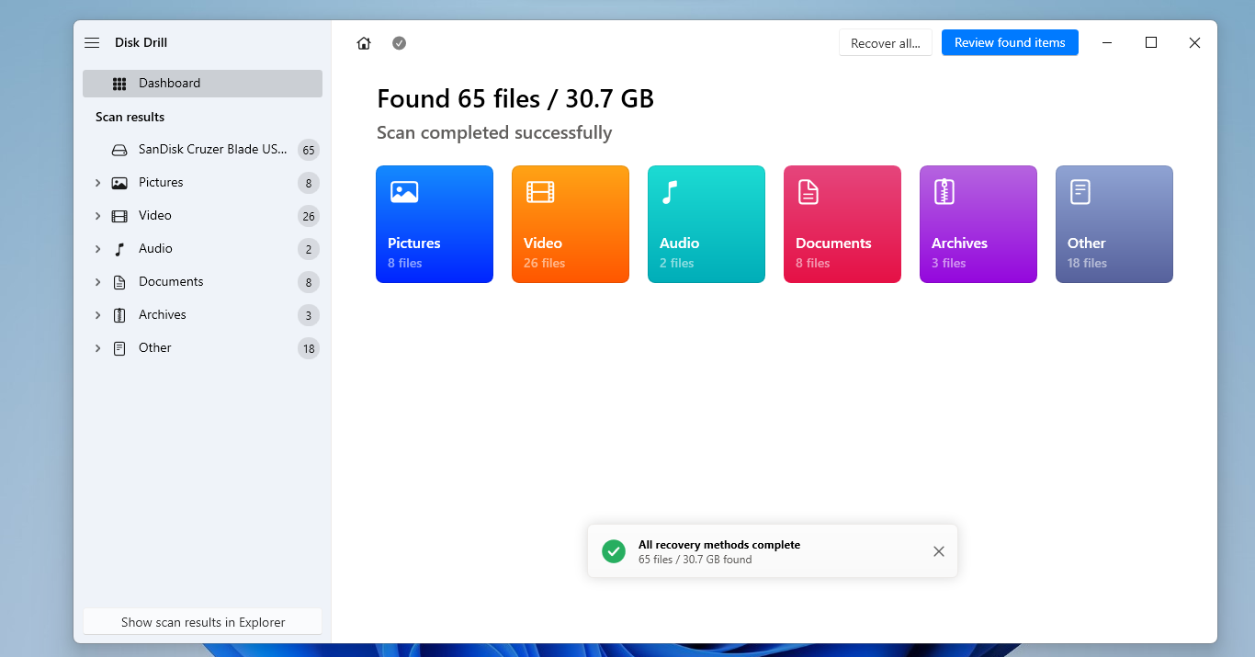Expand the Other tree node
The height and width of the screenshot is (657, 1255).
(97, 348)
